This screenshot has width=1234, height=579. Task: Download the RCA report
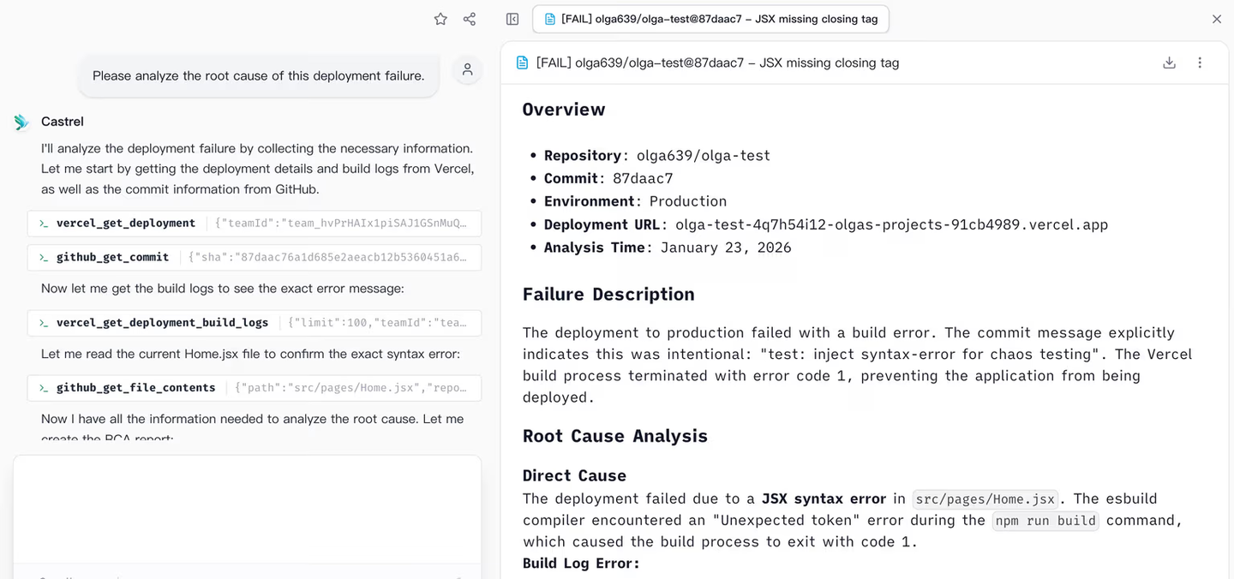pyautogui.click(x=1169, y=63)
